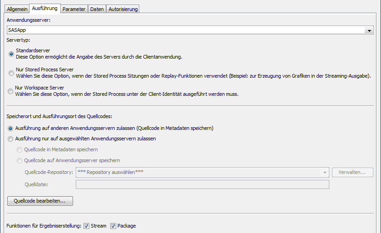Screen dimensions: 381x233
Task: Choose Nur Stored Process Server option
Action: tap(11, 73)
